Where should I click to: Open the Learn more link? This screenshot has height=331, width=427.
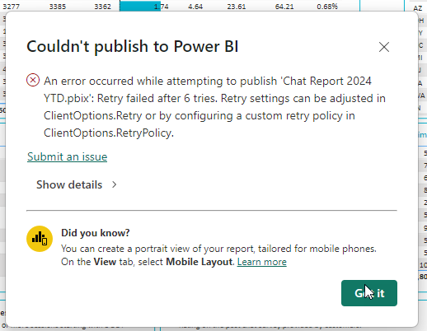pyautogui.click(x=261, y=262)
